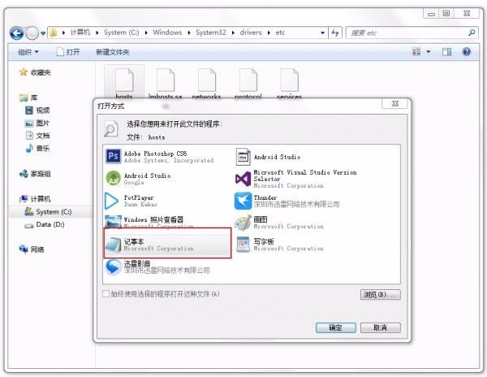This screenshot has width=487, height=377.
Task: Click 浏览 to browse for program
Action: point(381,295)
